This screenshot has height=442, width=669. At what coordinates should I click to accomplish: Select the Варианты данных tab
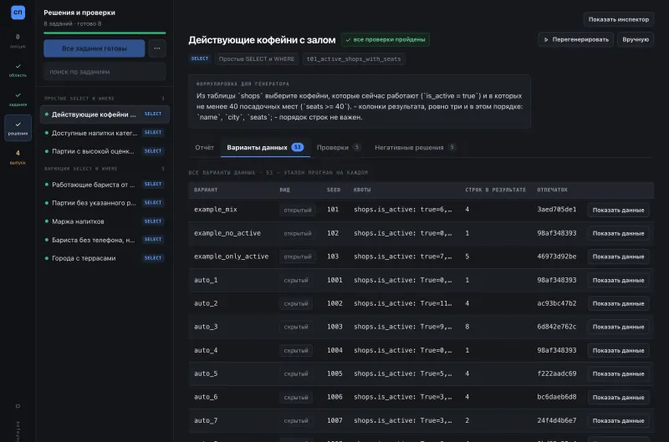tap(265, 148)
